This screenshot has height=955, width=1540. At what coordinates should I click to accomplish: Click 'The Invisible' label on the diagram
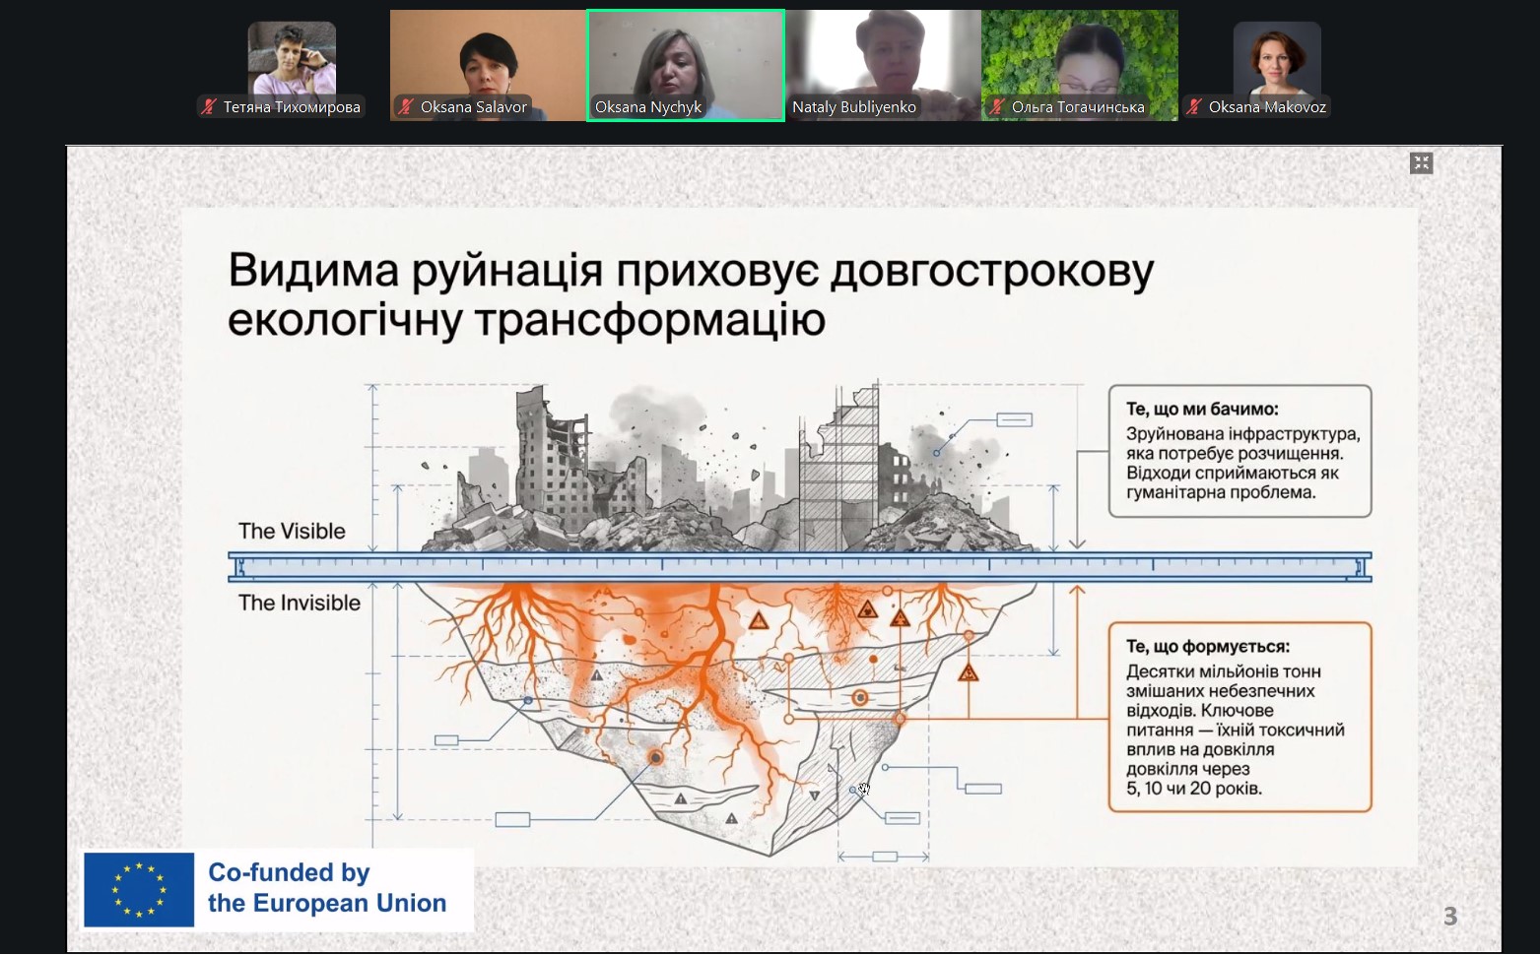pos(300,604)
